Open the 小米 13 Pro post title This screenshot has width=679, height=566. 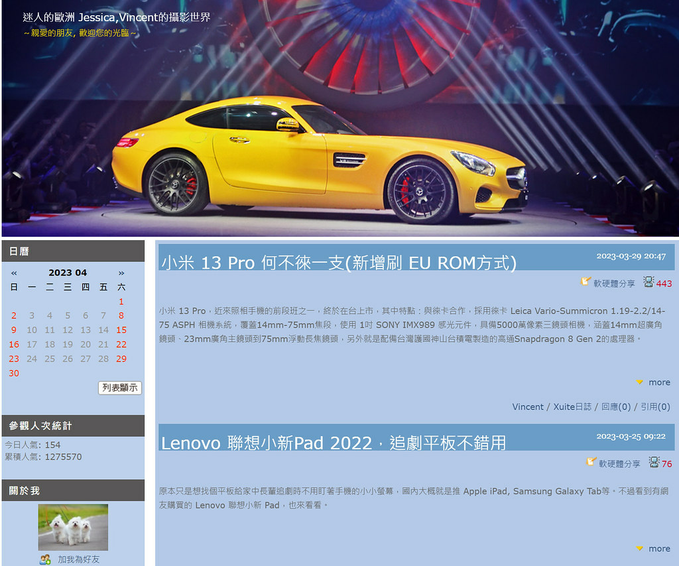(x=339, y=263)
